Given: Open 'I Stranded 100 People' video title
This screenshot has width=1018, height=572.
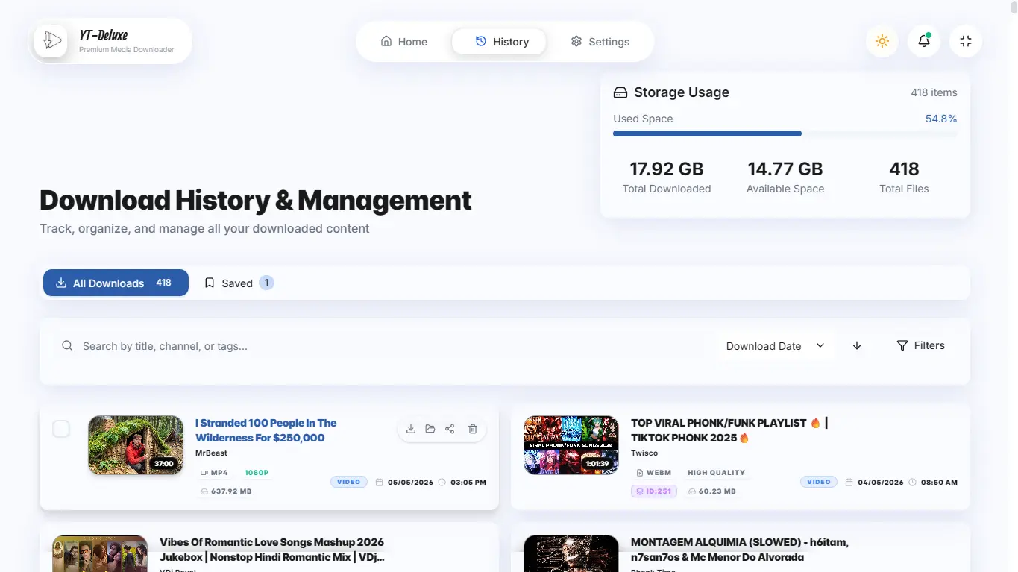Looking at the screenshot, I should pyautogui.click(x=266, y=430).
